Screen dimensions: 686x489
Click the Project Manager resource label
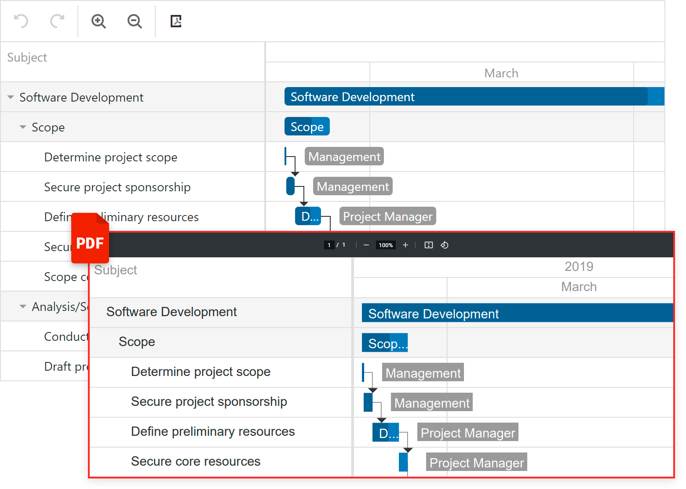coord(387,216)
